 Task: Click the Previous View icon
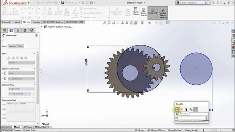coord(113,23)
